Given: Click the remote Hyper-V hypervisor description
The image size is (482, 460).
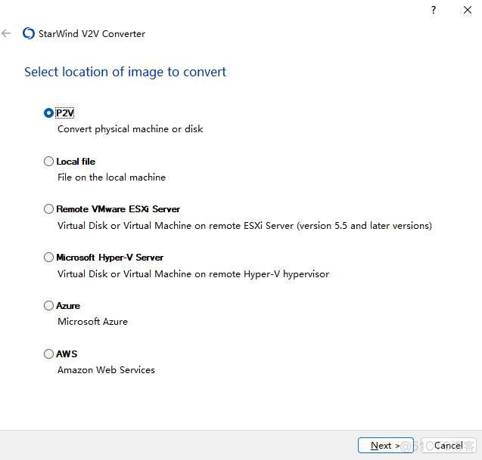Looking at the screenshot, I should tap(193, 274).
